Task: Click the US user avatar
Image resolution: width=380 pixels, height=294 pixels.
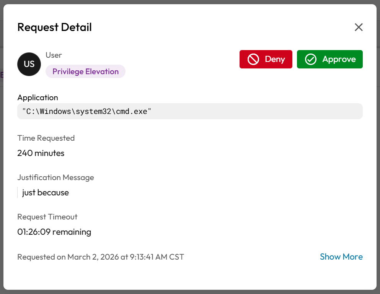Action: 29,64
